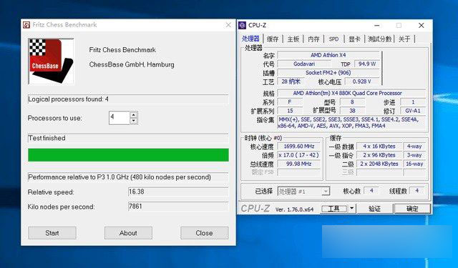This screenshot has height=268, width=458.
Task: Click the green benchmark progress bar
Action: point(128,155)
